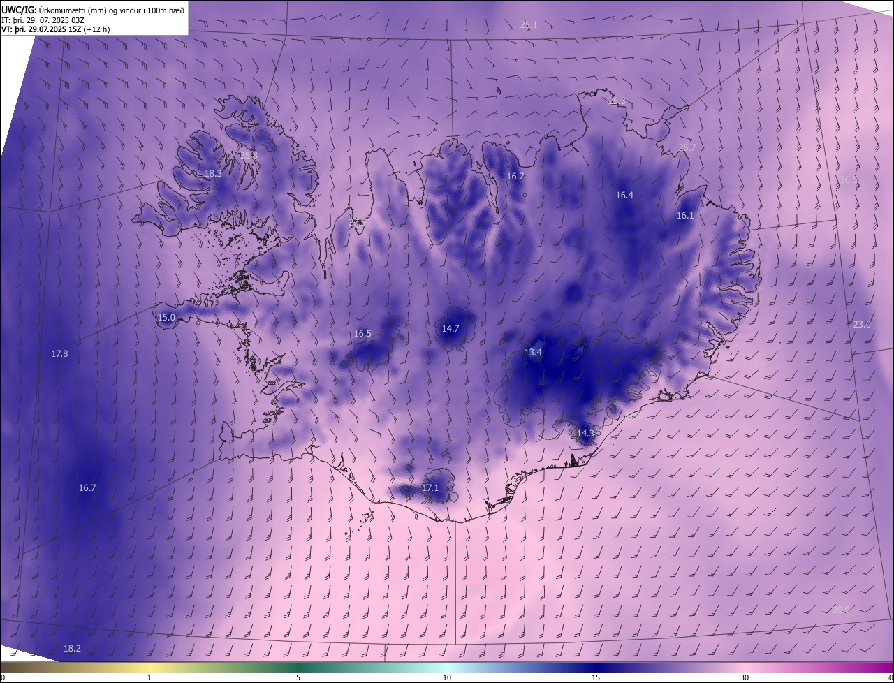Click the 16.5 value label
Image resolution: width=894 pixels, height=683 pixels.
coord(362,333)
